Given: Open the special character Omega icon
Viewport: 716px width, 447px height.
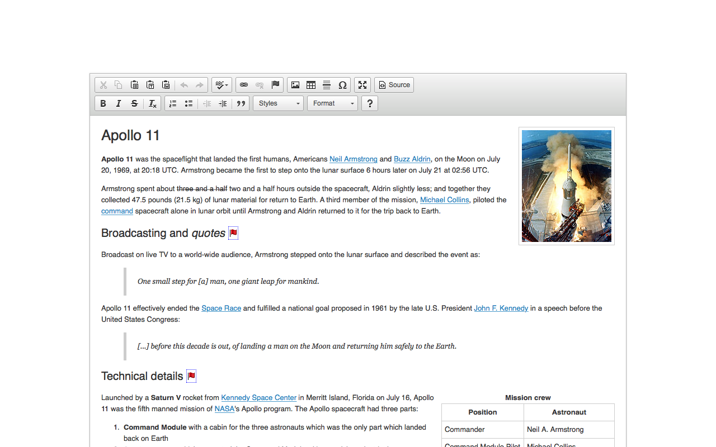Looking at the screenshot, I should pos(342,85).
